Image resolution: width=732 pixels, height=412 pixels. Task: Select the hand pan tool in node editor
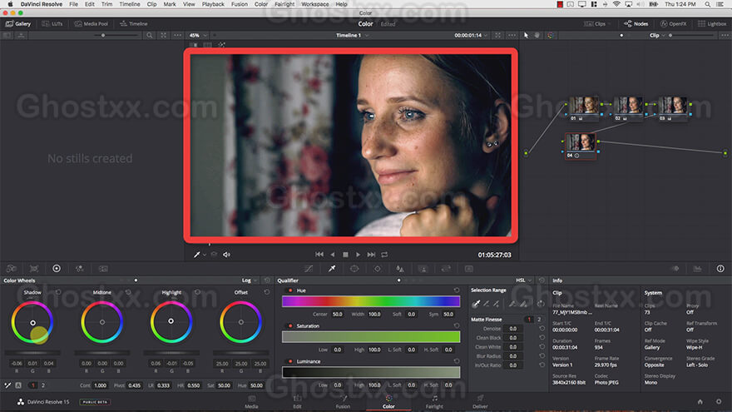click(537, 36)
